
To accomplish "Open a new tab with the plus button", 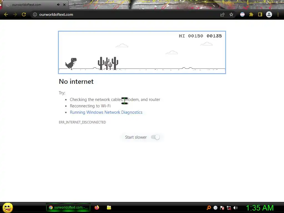I will click(75, 5).
